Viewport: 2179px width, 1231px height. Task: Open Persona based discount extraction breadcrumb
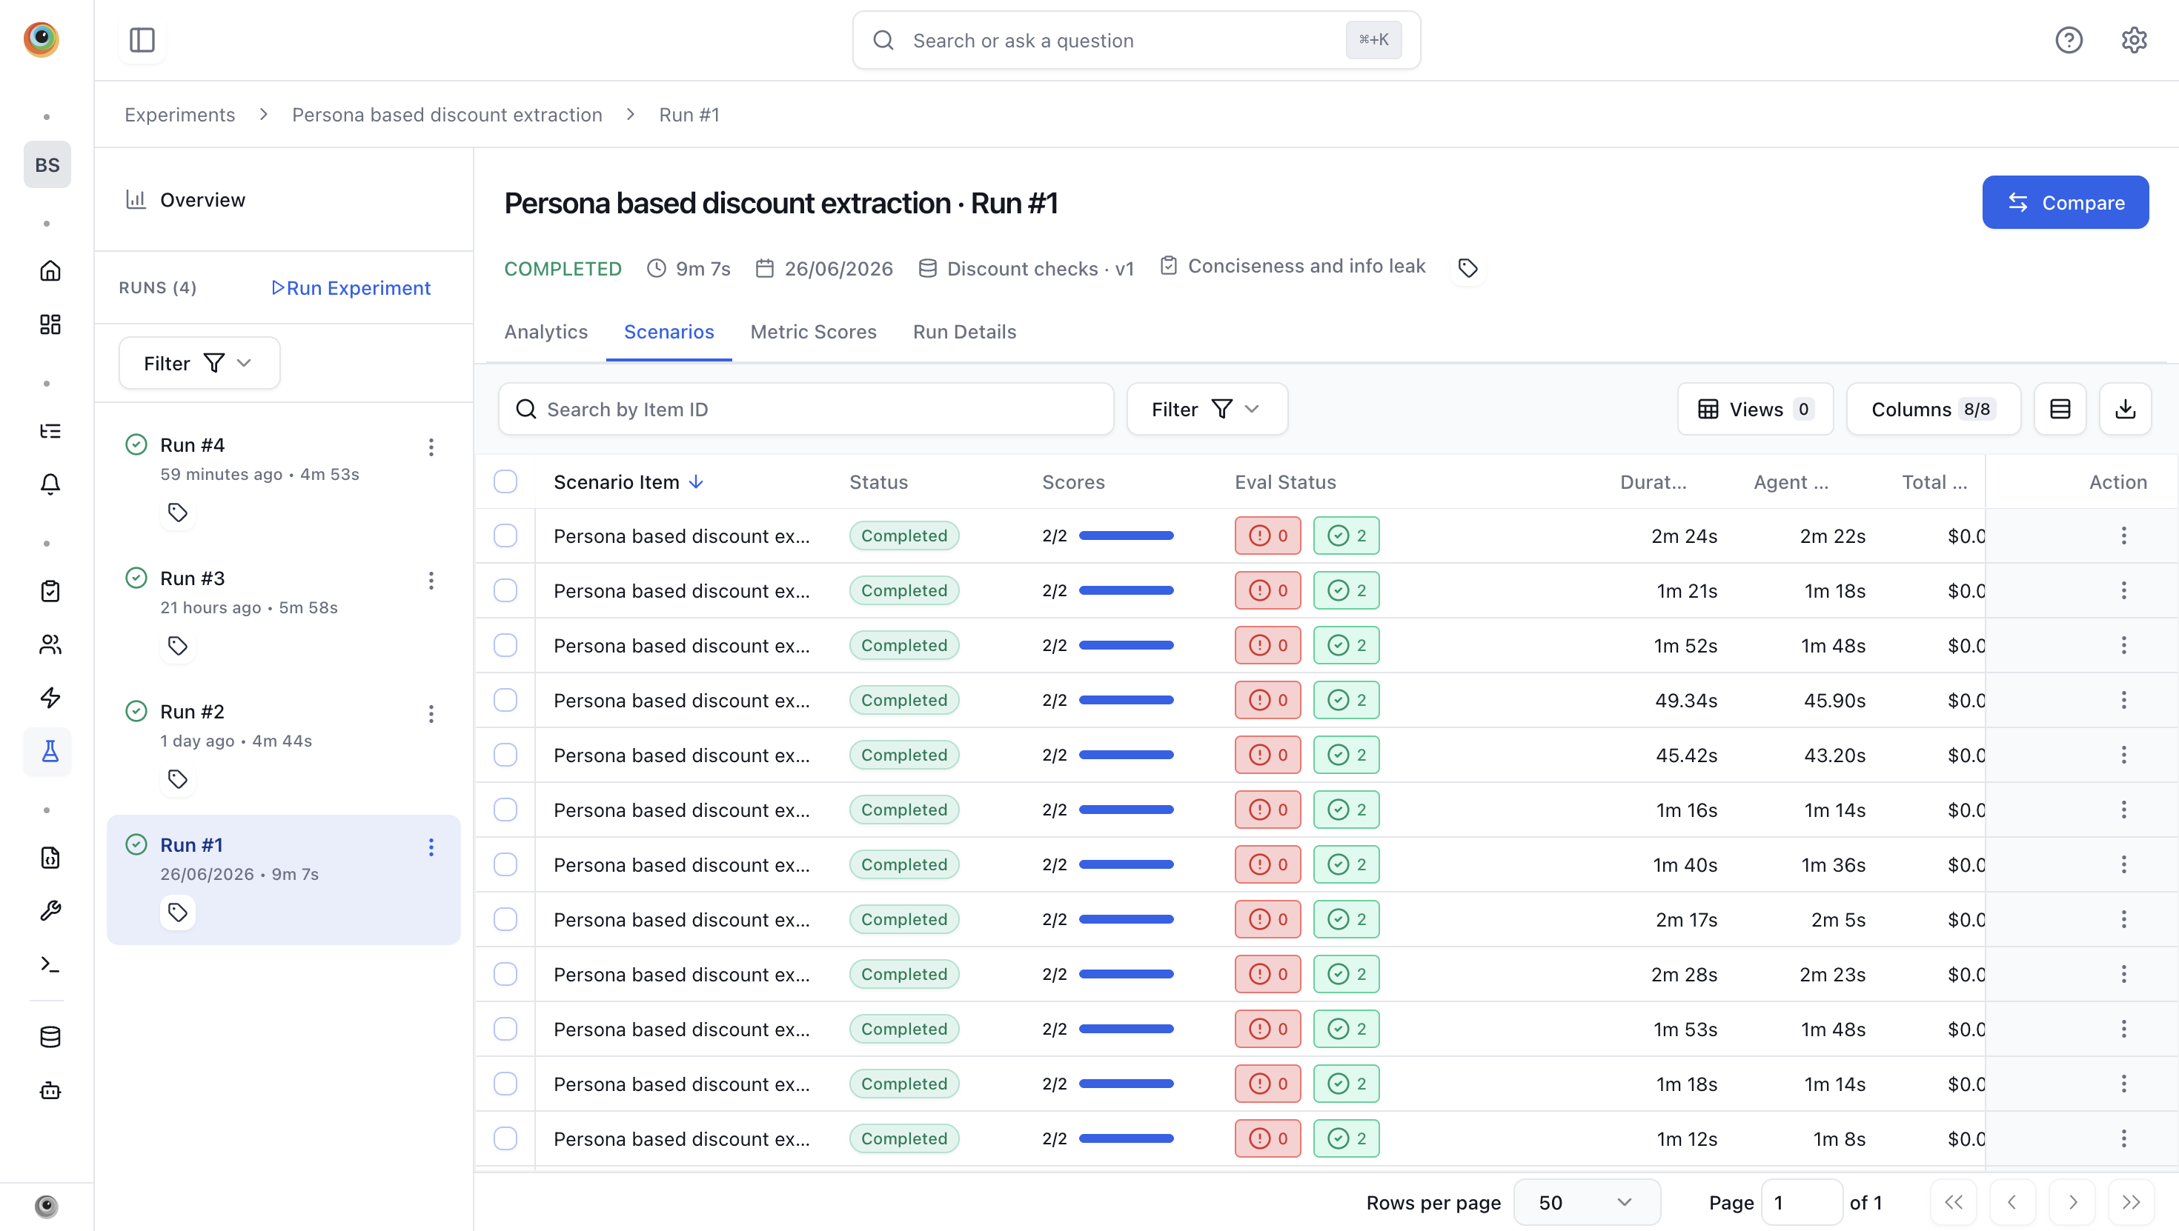pos(447,114)
